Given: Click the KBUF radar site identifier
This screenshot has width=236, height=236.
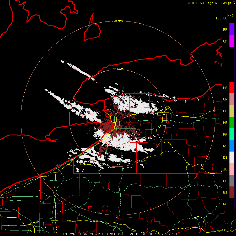Looking at the screenshot, I should click(135, 234).
